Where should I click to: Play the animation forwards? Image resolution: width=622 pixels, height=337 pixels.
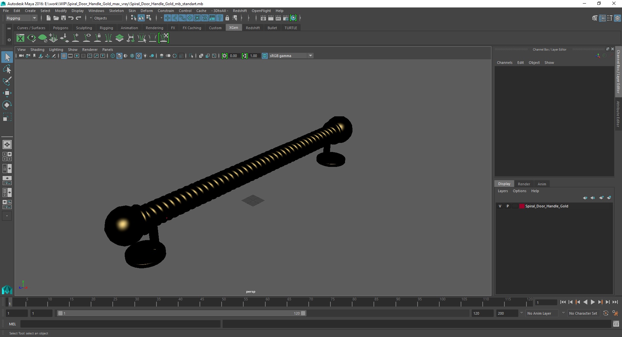click(x=593, y=302)
